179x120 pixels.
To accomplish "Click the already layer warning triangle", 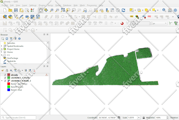I will pyautogui.click(x=47, y=75).
